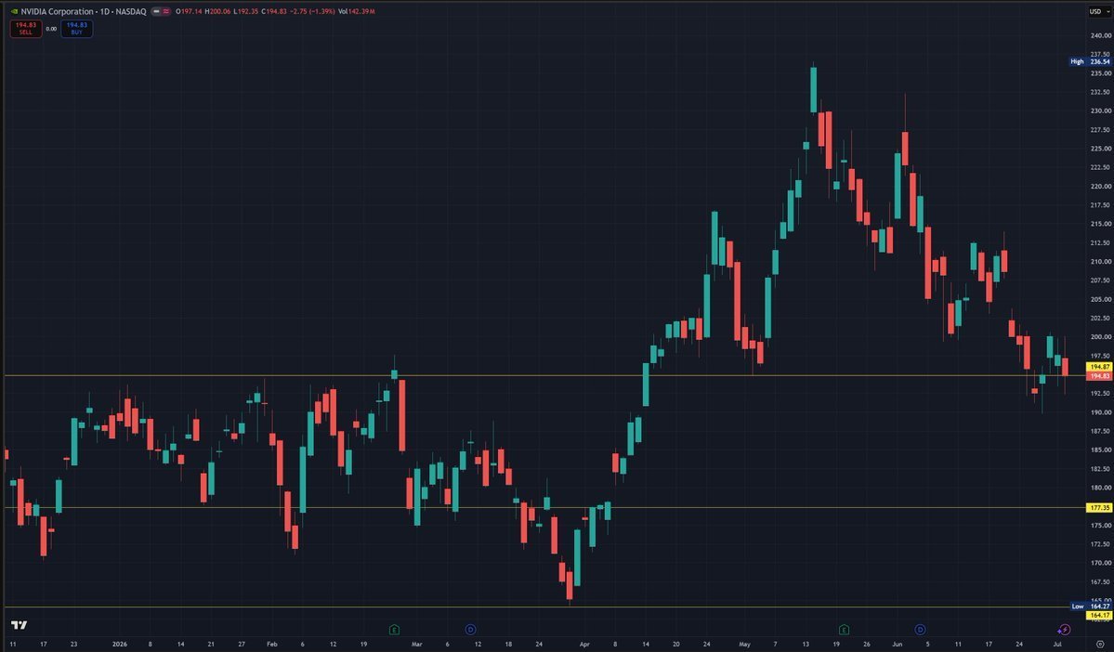
Task: Click the May earnings E marker on the time axis
Action: pos(844,630)
